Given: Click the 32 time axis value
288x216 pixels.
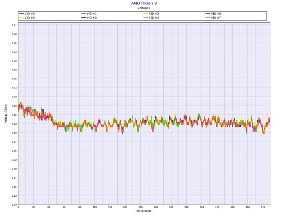Looking at the screenshot, I should [34, 207].
